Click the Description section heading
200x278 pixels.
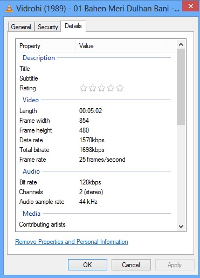click(x=39, y=58)
